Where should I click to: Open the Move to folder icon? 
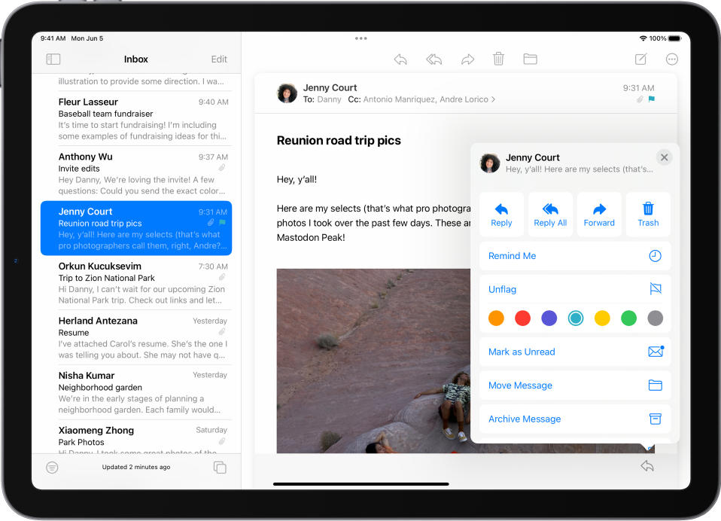[x=530, y=59]
